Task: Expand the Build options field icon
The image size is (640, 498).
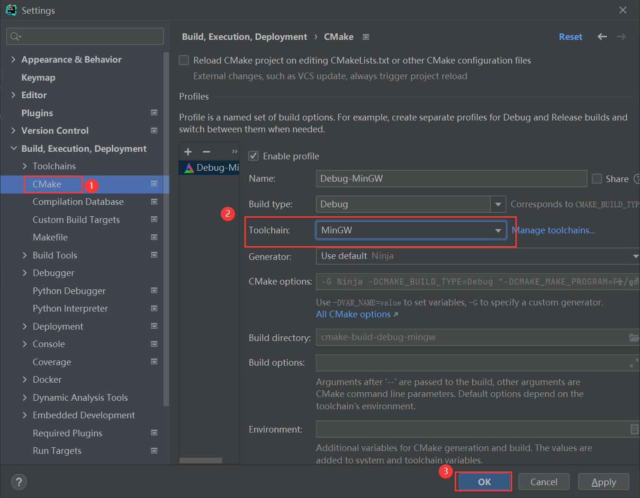Action: [634, 363]
